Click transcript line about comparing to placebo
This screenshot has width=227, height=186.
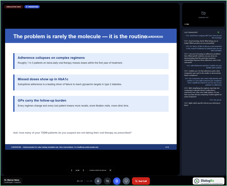203,92
